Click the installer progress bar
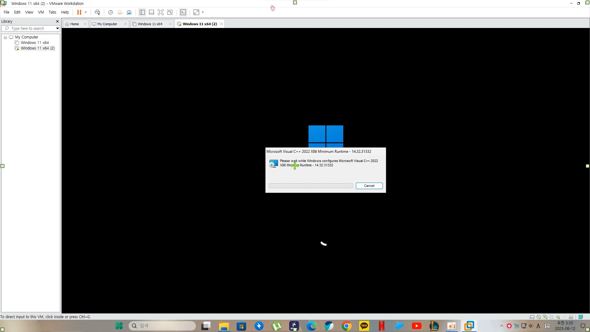Viewport: 590px width, 332px height. pos(311,186)
